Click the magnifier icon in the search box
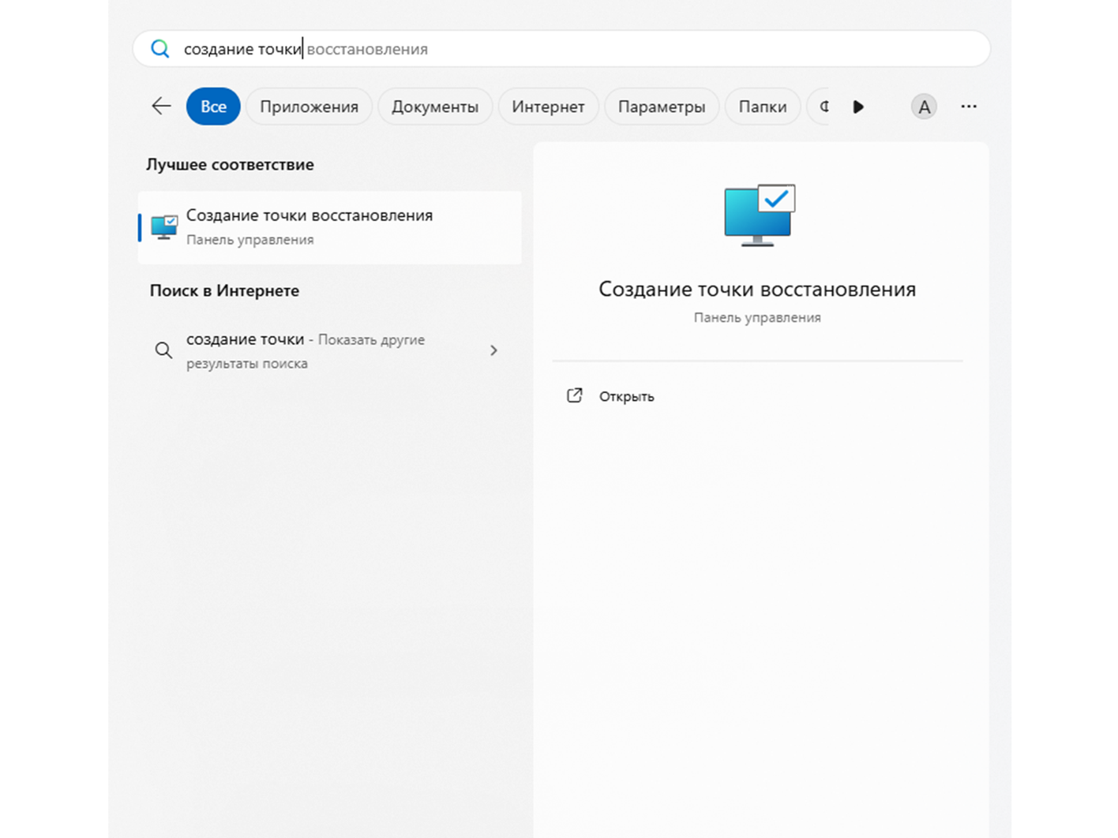The image size is (1118, 838). [x=160, y=49]
